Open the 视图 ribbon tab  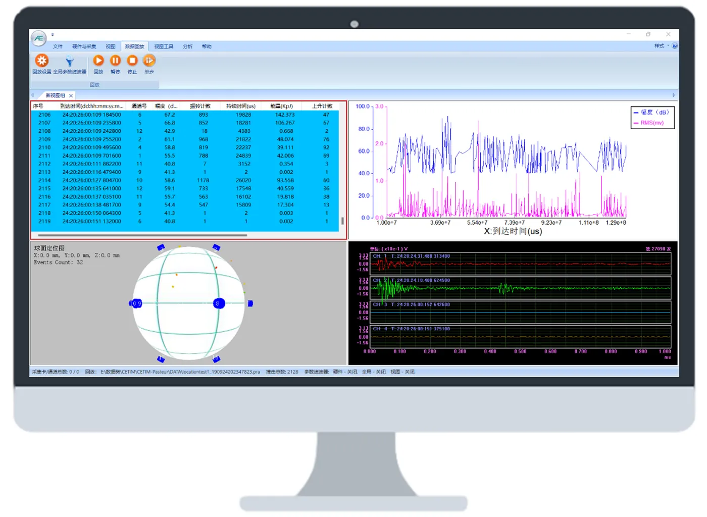(111, 46)
